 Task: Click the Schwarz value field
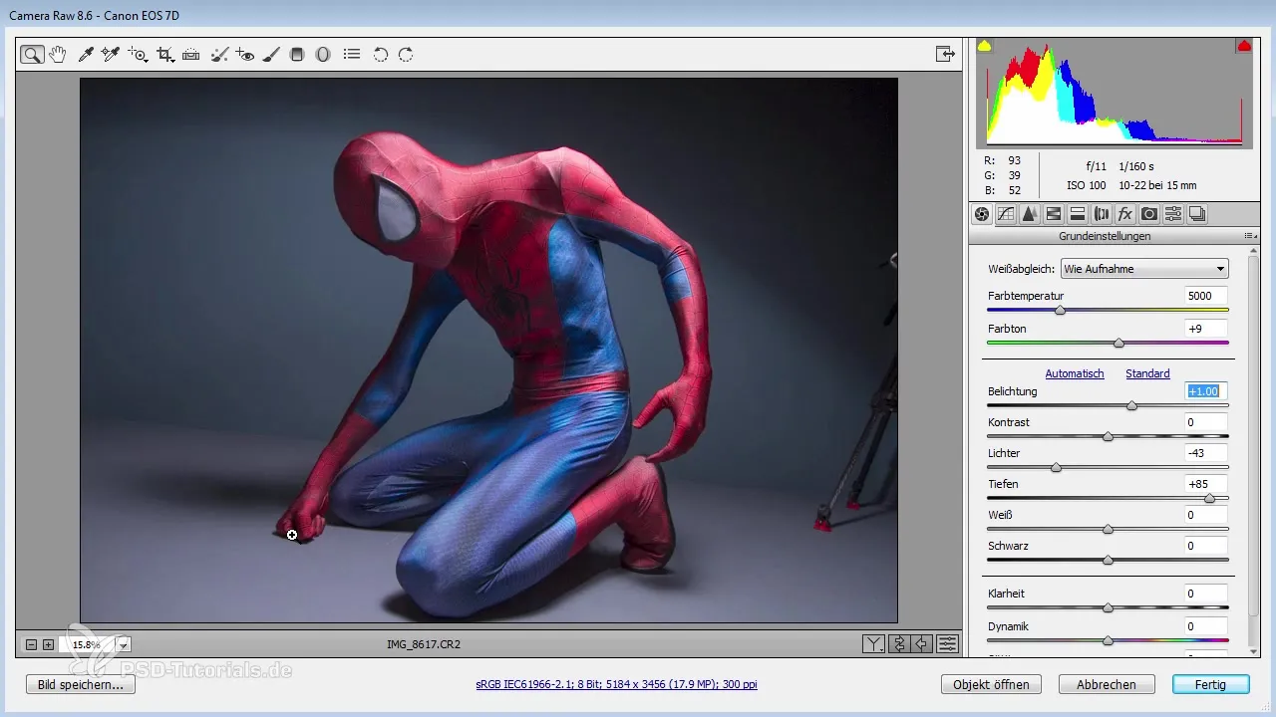(x=1206, y=546)
